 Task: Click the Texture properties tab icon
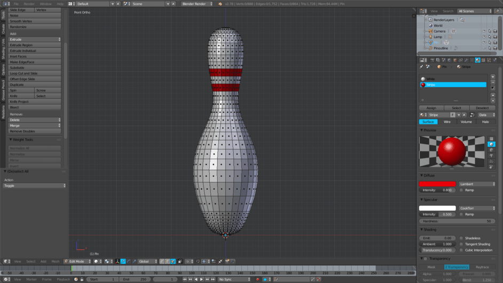point(483,60)
